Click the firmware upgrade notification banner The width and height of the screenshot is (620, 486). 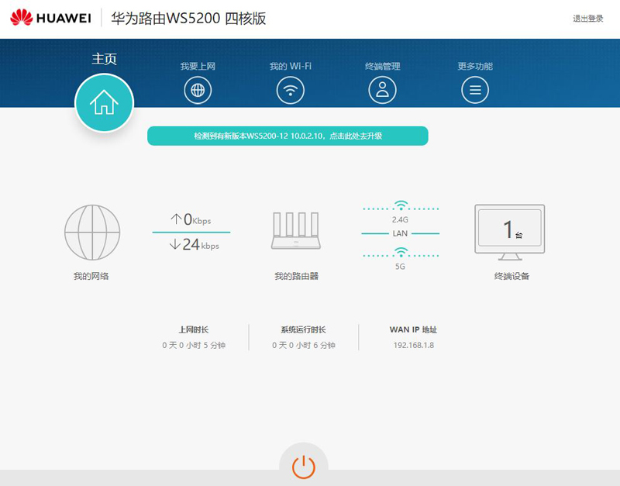[x=289, y=136]
